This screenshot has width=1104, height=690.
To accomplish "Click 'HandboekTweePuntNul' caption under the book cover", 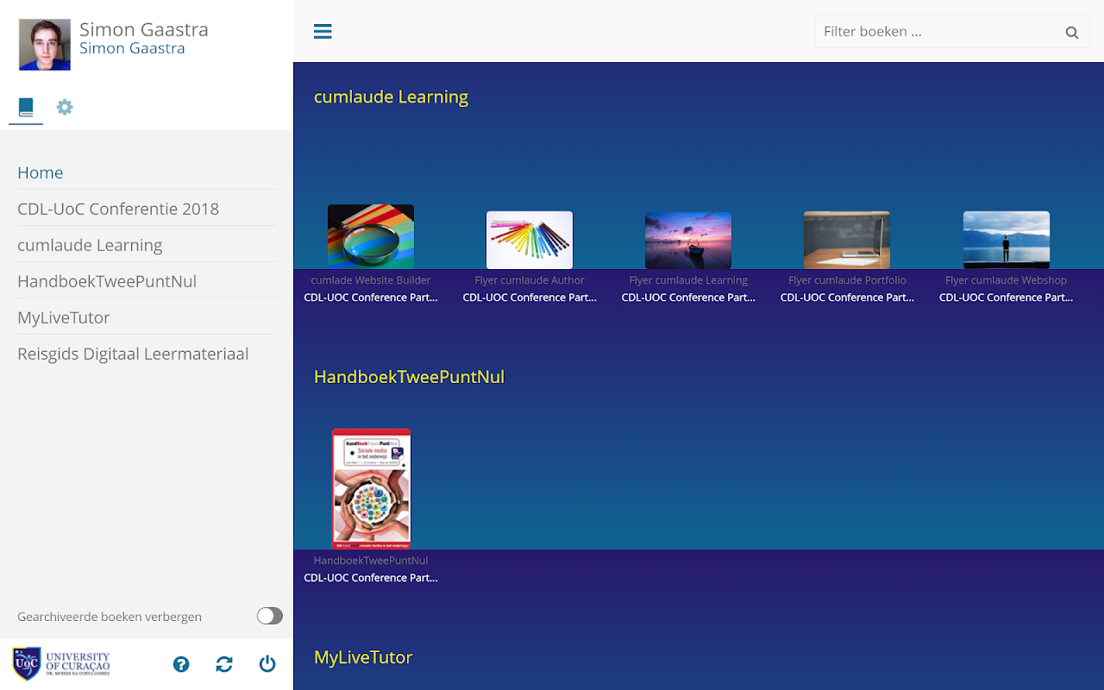I will tap(371, 561).
